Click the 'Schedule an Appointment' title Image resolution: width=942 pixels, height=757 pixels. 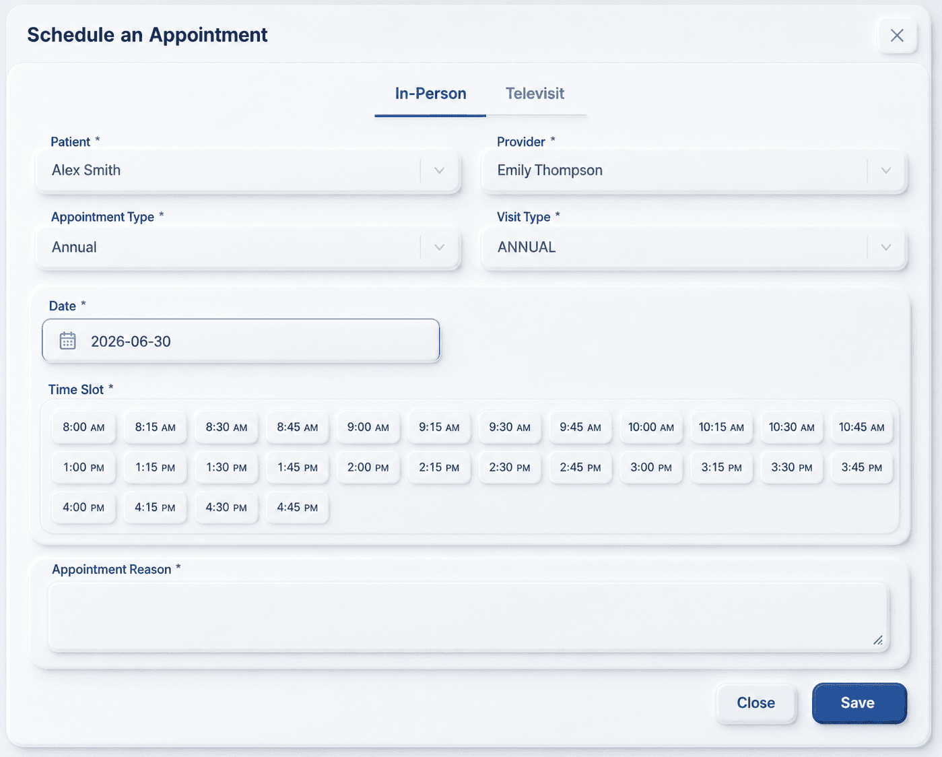tap(147, 35)
